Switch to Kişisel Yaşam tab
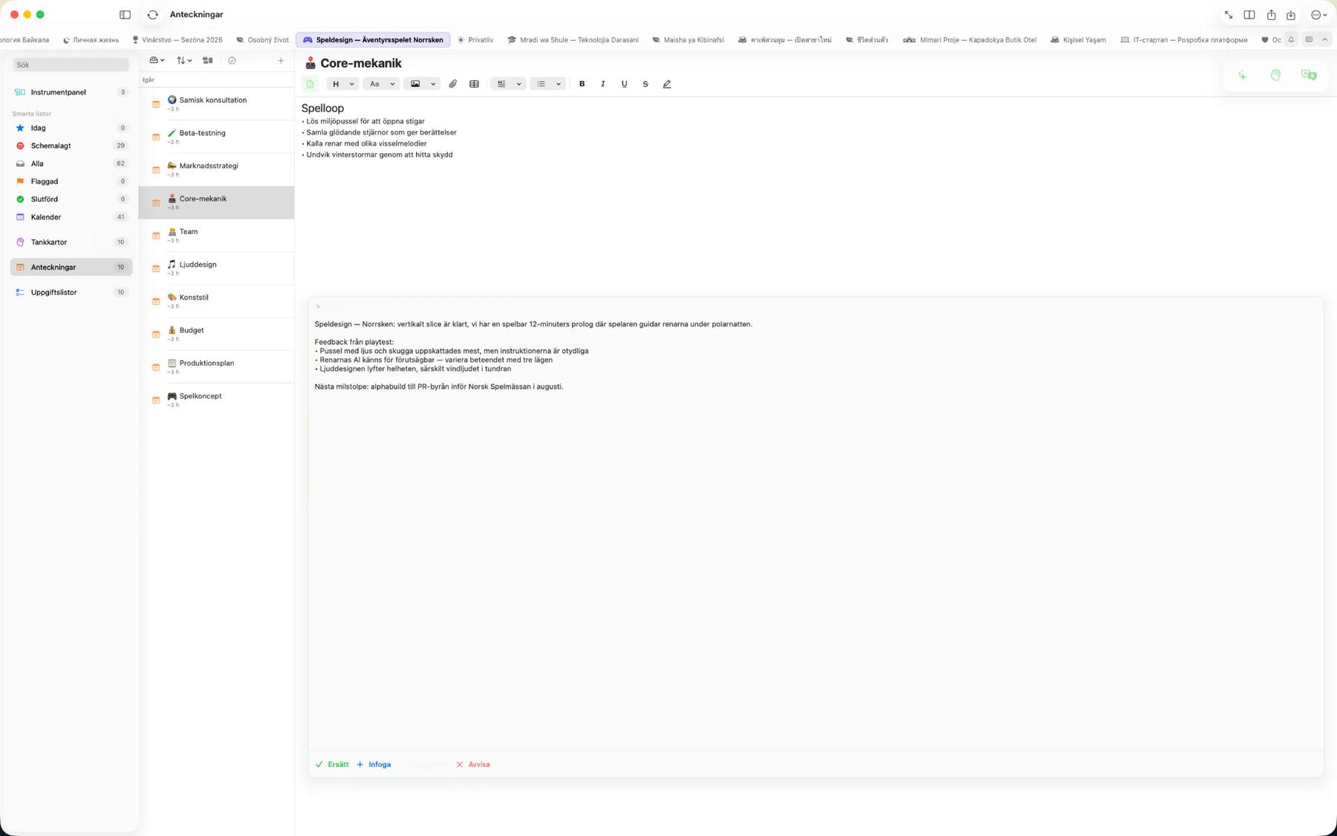This screenshot has height=836, width=1337. click(x=1078, y=40)
